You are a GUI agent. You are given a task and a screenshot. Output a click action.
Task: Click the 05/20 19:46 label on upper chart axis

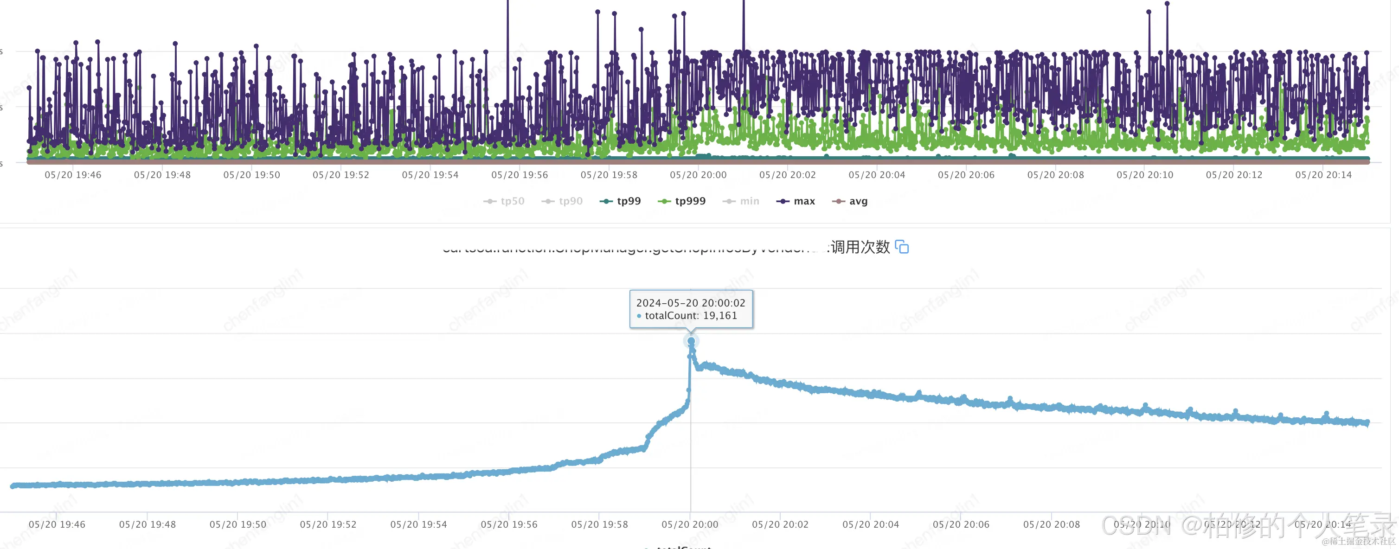point(73,175)
